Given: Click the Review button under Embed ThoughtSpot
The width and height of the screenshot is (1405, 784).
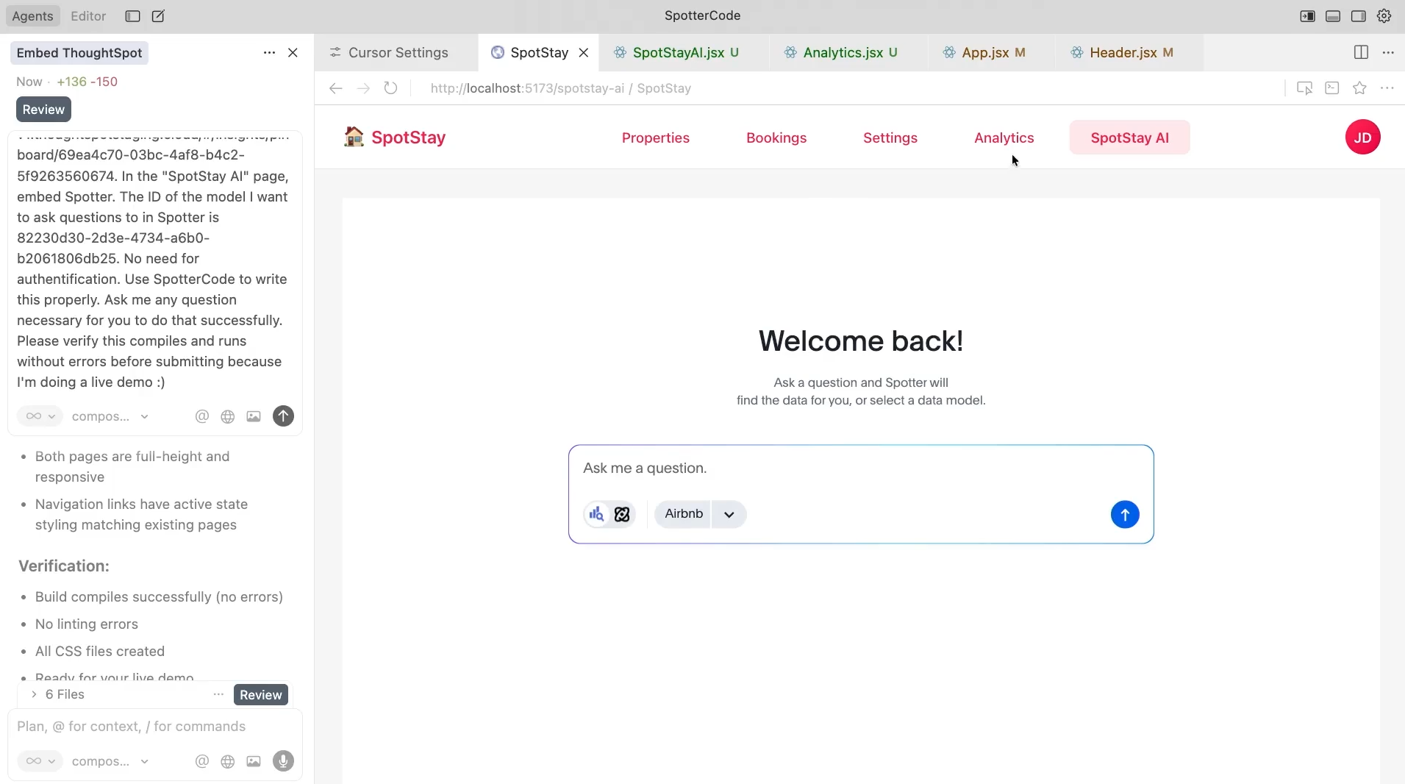Looking at the screenshot, I should 43,110.
